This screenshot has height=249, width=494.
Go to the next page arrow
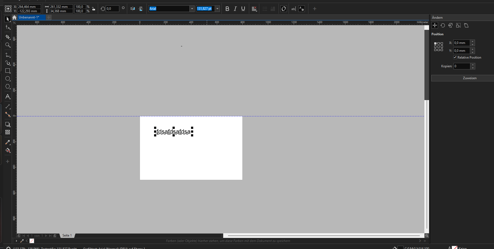click(46, 236)
